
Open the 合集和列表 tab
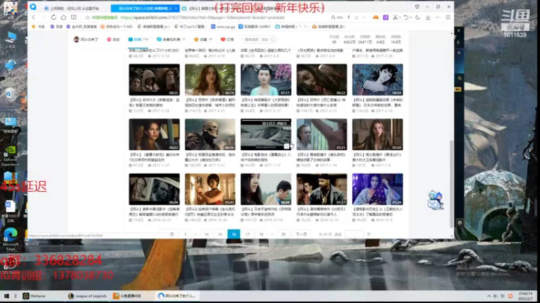171,40
